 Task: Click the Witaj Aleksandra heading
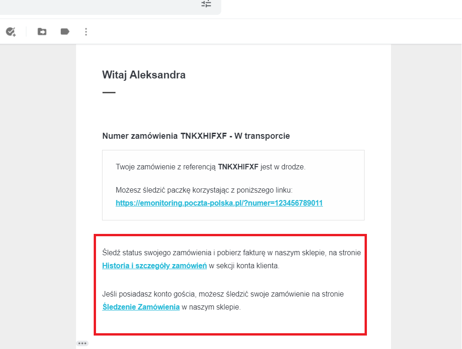[144, 75]
